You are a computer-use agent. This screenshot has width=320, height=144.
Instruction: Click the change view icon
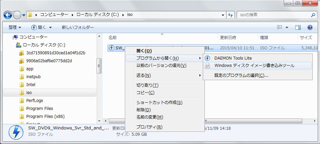[x=280, y=27]
